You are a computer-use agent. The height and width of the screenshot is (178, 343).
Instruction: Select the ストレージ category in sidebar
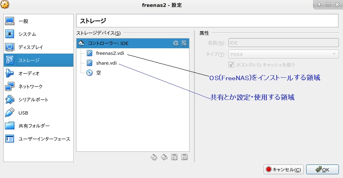[38, 60]
